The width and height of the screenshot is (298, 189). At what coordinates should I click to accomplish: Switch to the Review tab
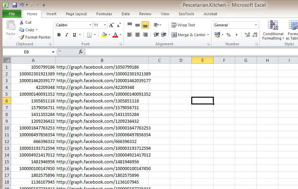(145, 14)
